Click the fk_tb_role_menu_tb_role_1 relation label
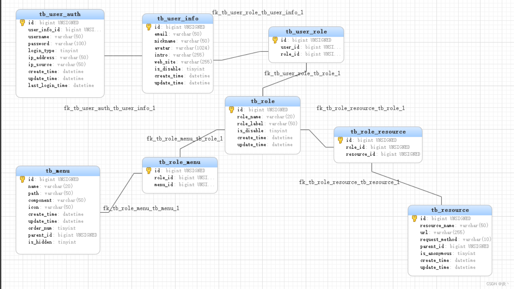 [185, 139]
